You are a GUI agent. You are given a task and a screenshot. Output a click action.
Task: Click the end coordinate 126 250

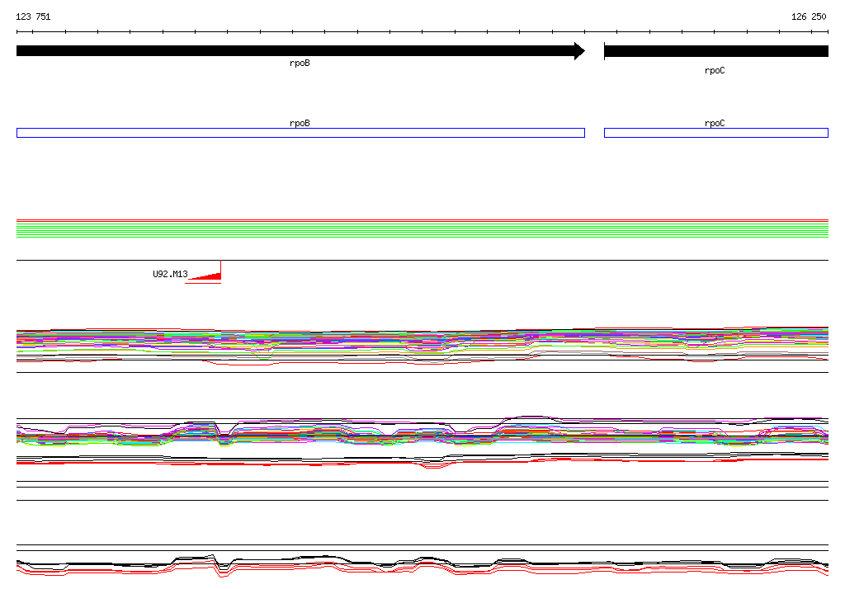click(x=809, y=16)
